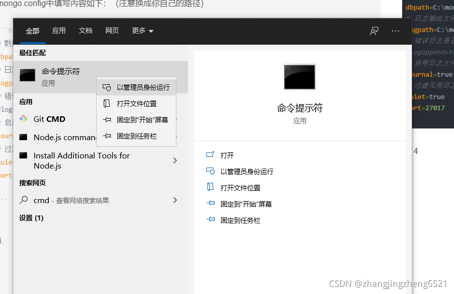Open the 应用 search tab
The width and height of the screenshot is (454, 294).
tap(59, 30)
